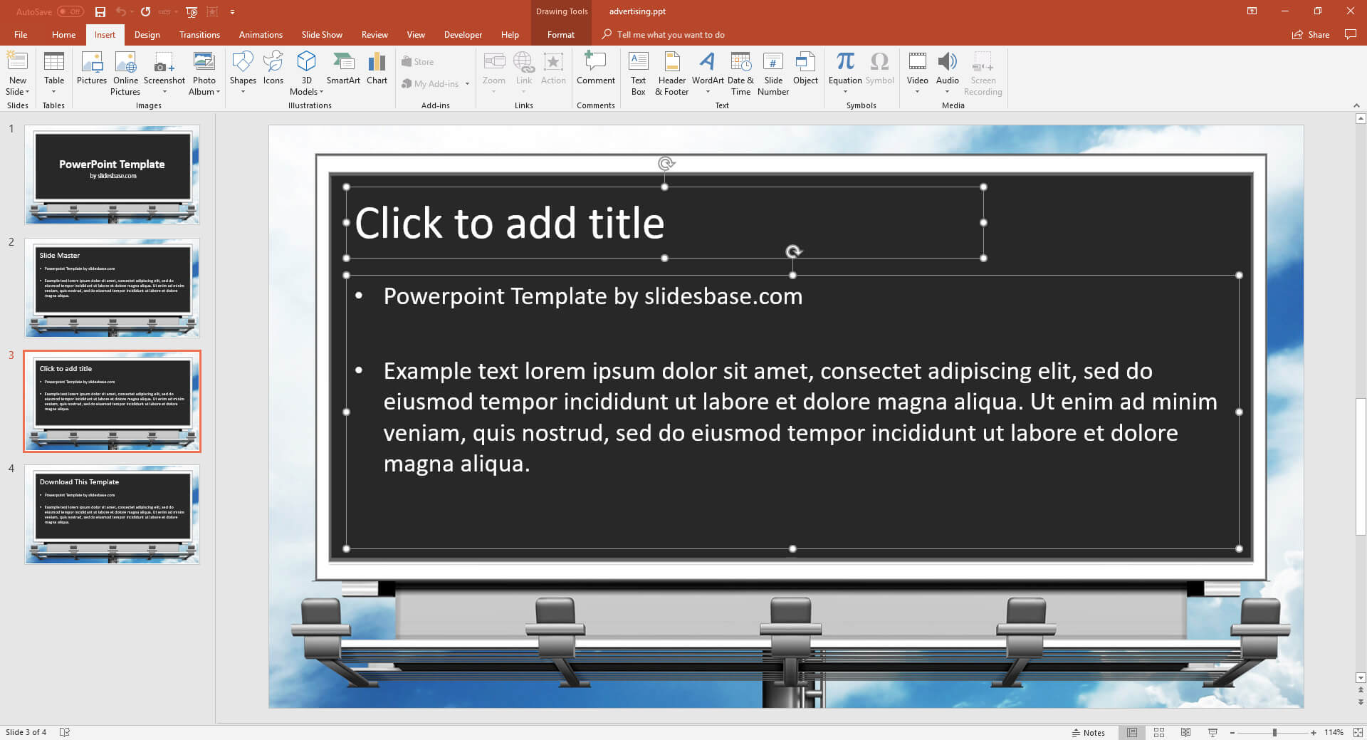Switch to the Animations tab
Screen dimensions: 1367x740
point(261,35)
